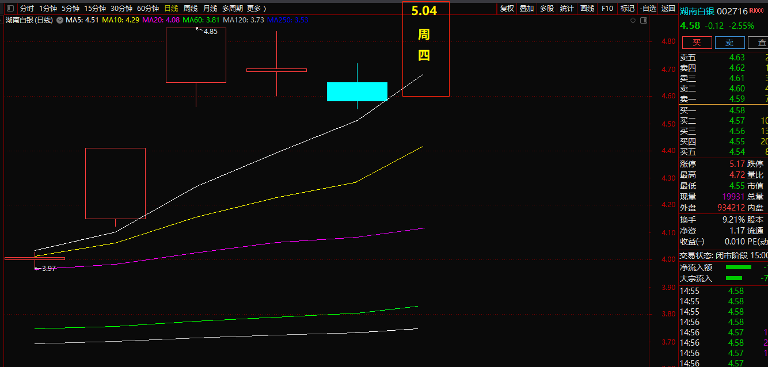The width and height of the screenshot is (768, 367).
Task: Click the MA250: 3.53 indicator label
Action: tap(288, 20)
